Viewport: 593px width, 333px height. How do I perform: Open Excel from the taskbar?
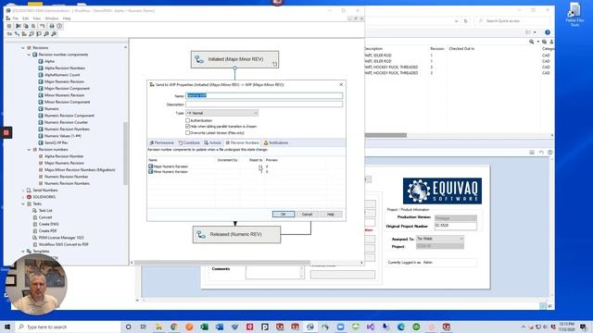click(204, 327)
